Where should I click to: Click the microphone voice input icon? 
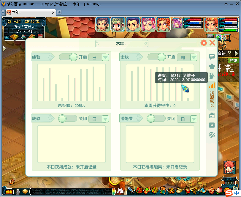18,192
